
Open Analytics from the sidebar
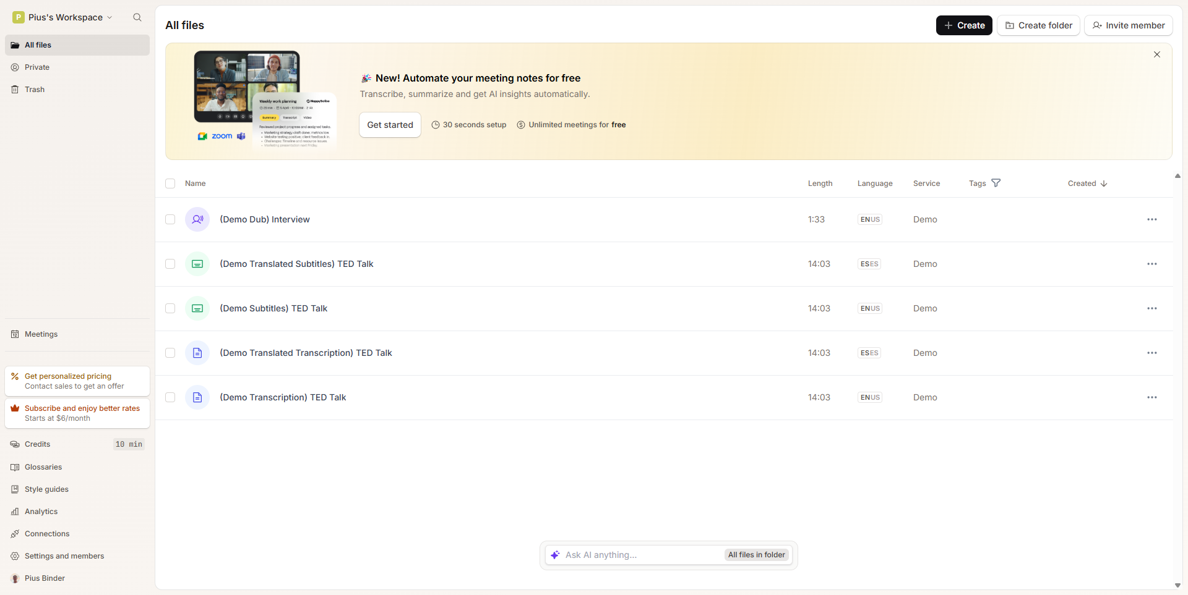coord(41,512)
